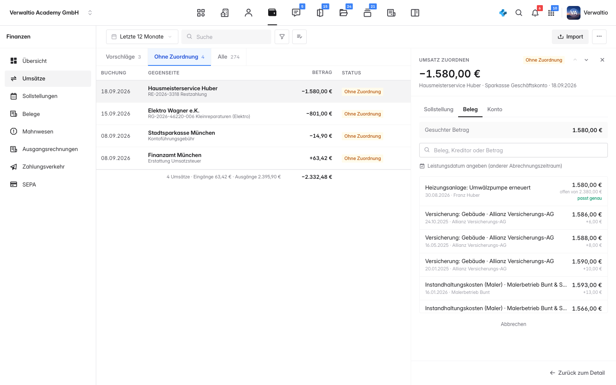Screen dimensions: 616x385
Task: Open global search magnifier in the header
Action: tap(519, 13)
